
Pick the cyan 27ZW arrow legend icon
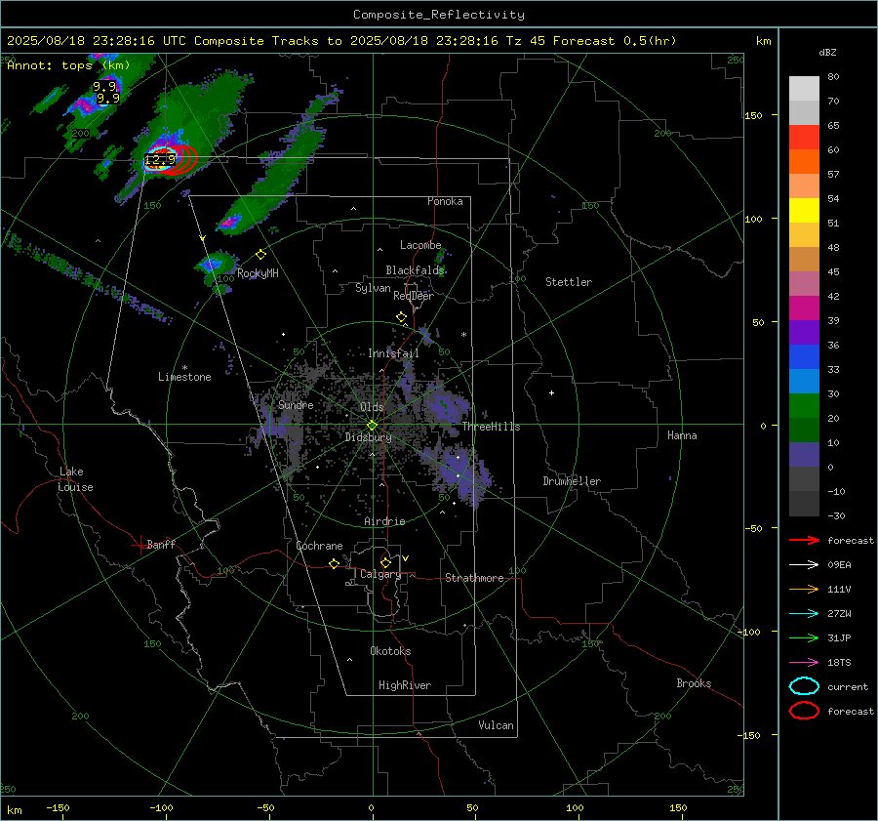pyautogui.click(x=804, y=614)
